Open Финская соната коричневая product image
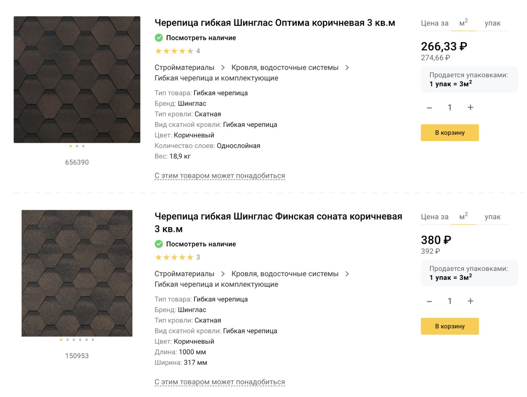Screen dimensions: 527x397 [77, 273]
